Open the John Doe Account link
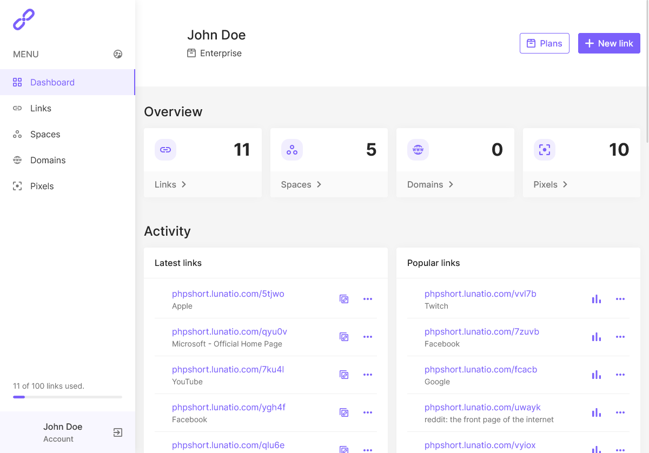649x453 pixels. point(63,432)
